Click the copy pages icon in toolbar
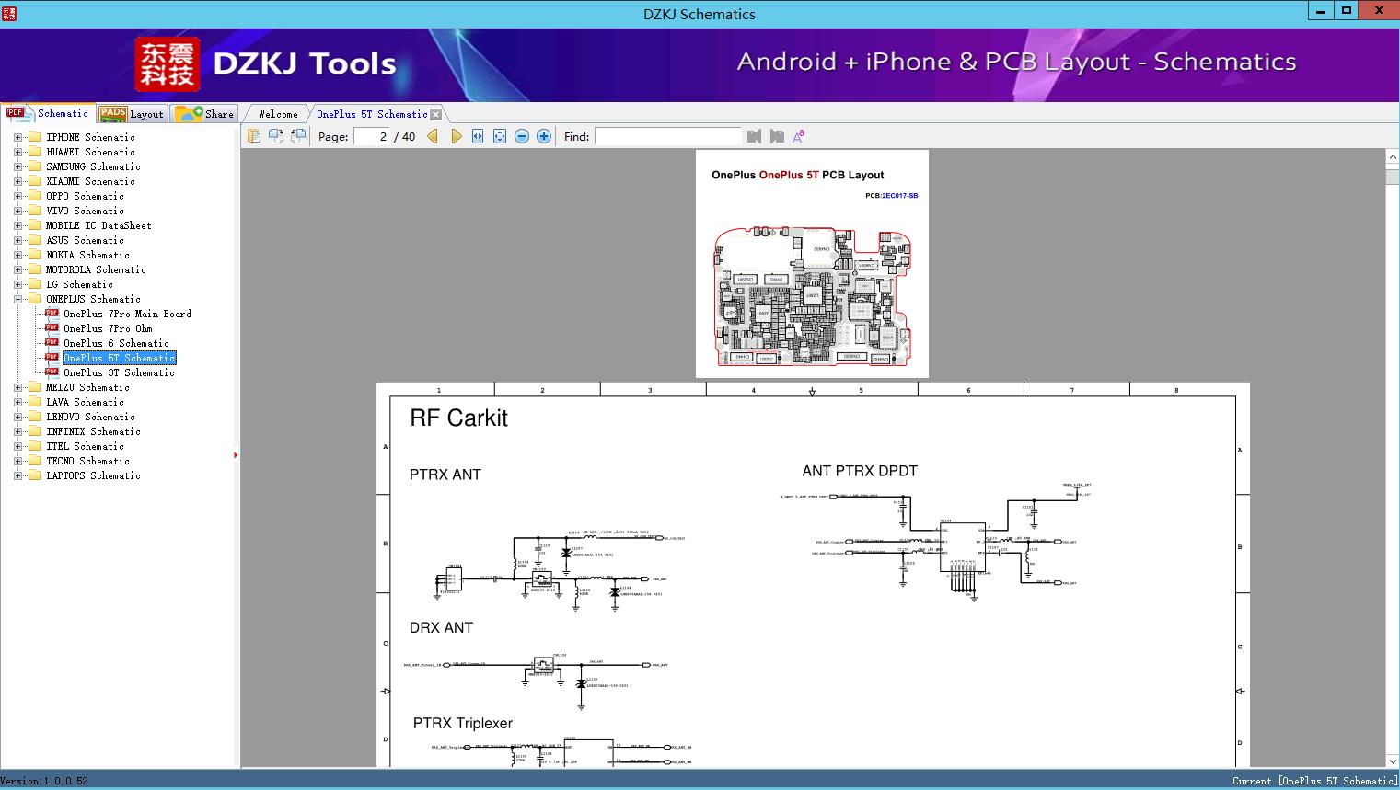 click(254, 136)
